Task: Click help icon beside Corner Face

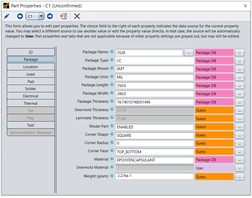Action: pos(112,150)
